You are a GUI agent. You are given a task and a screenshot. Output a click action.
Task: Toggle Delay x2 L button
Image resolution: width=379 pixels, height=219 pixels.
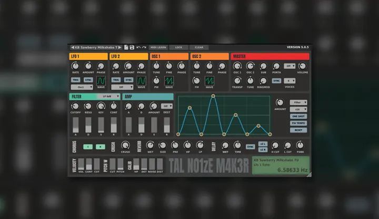click(x=263, y=144)
